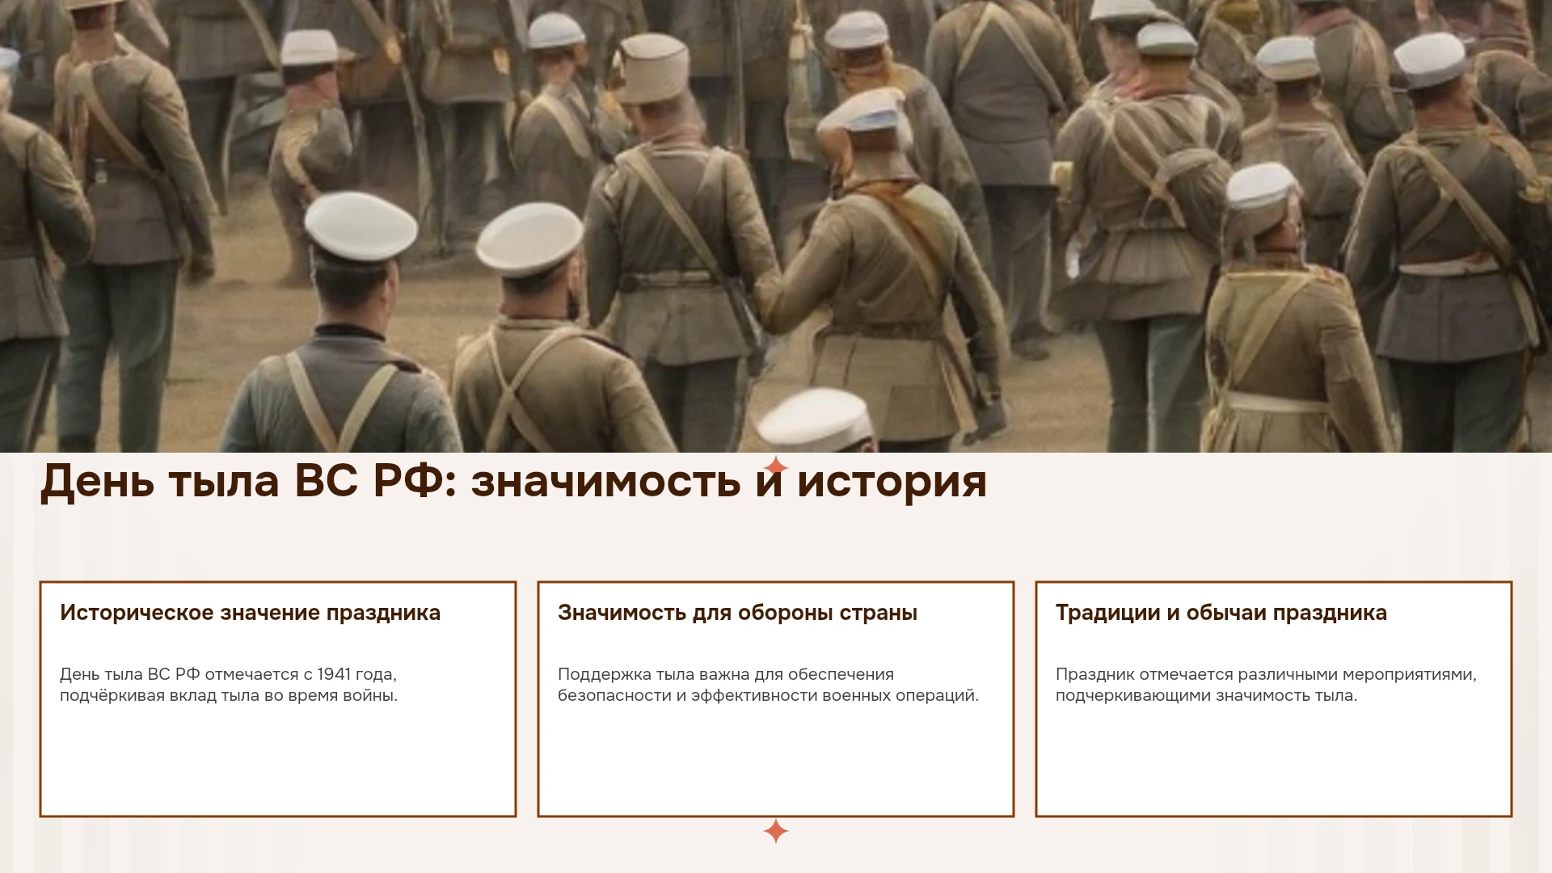Click the orange star below the middle card
Image resolution: width=1552 pixels, height=873 pixels.
pos(776,831)
